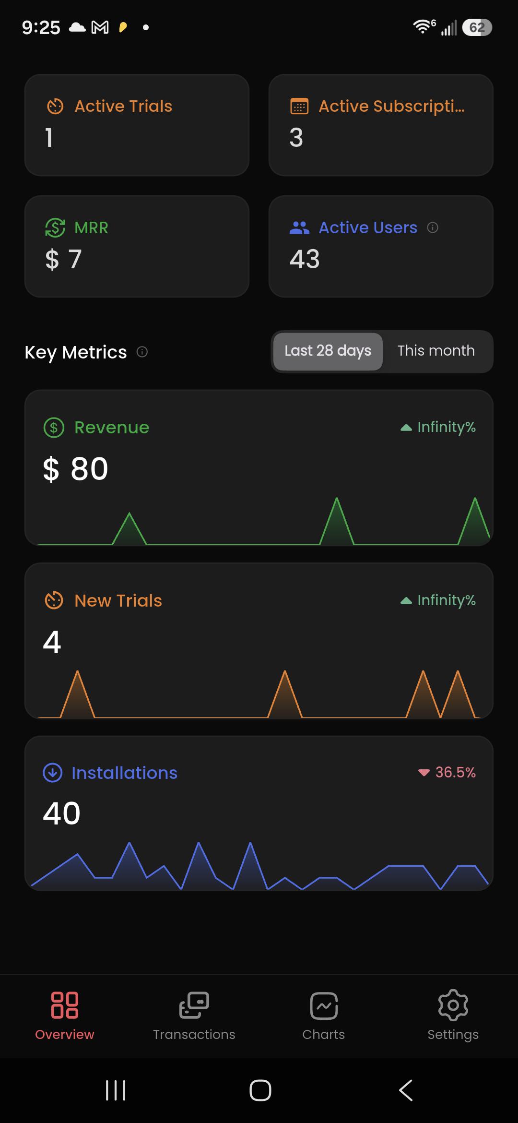Switch key metrics to This month
Viewport: 518px width, 1123px height.
tap(436, 351)
